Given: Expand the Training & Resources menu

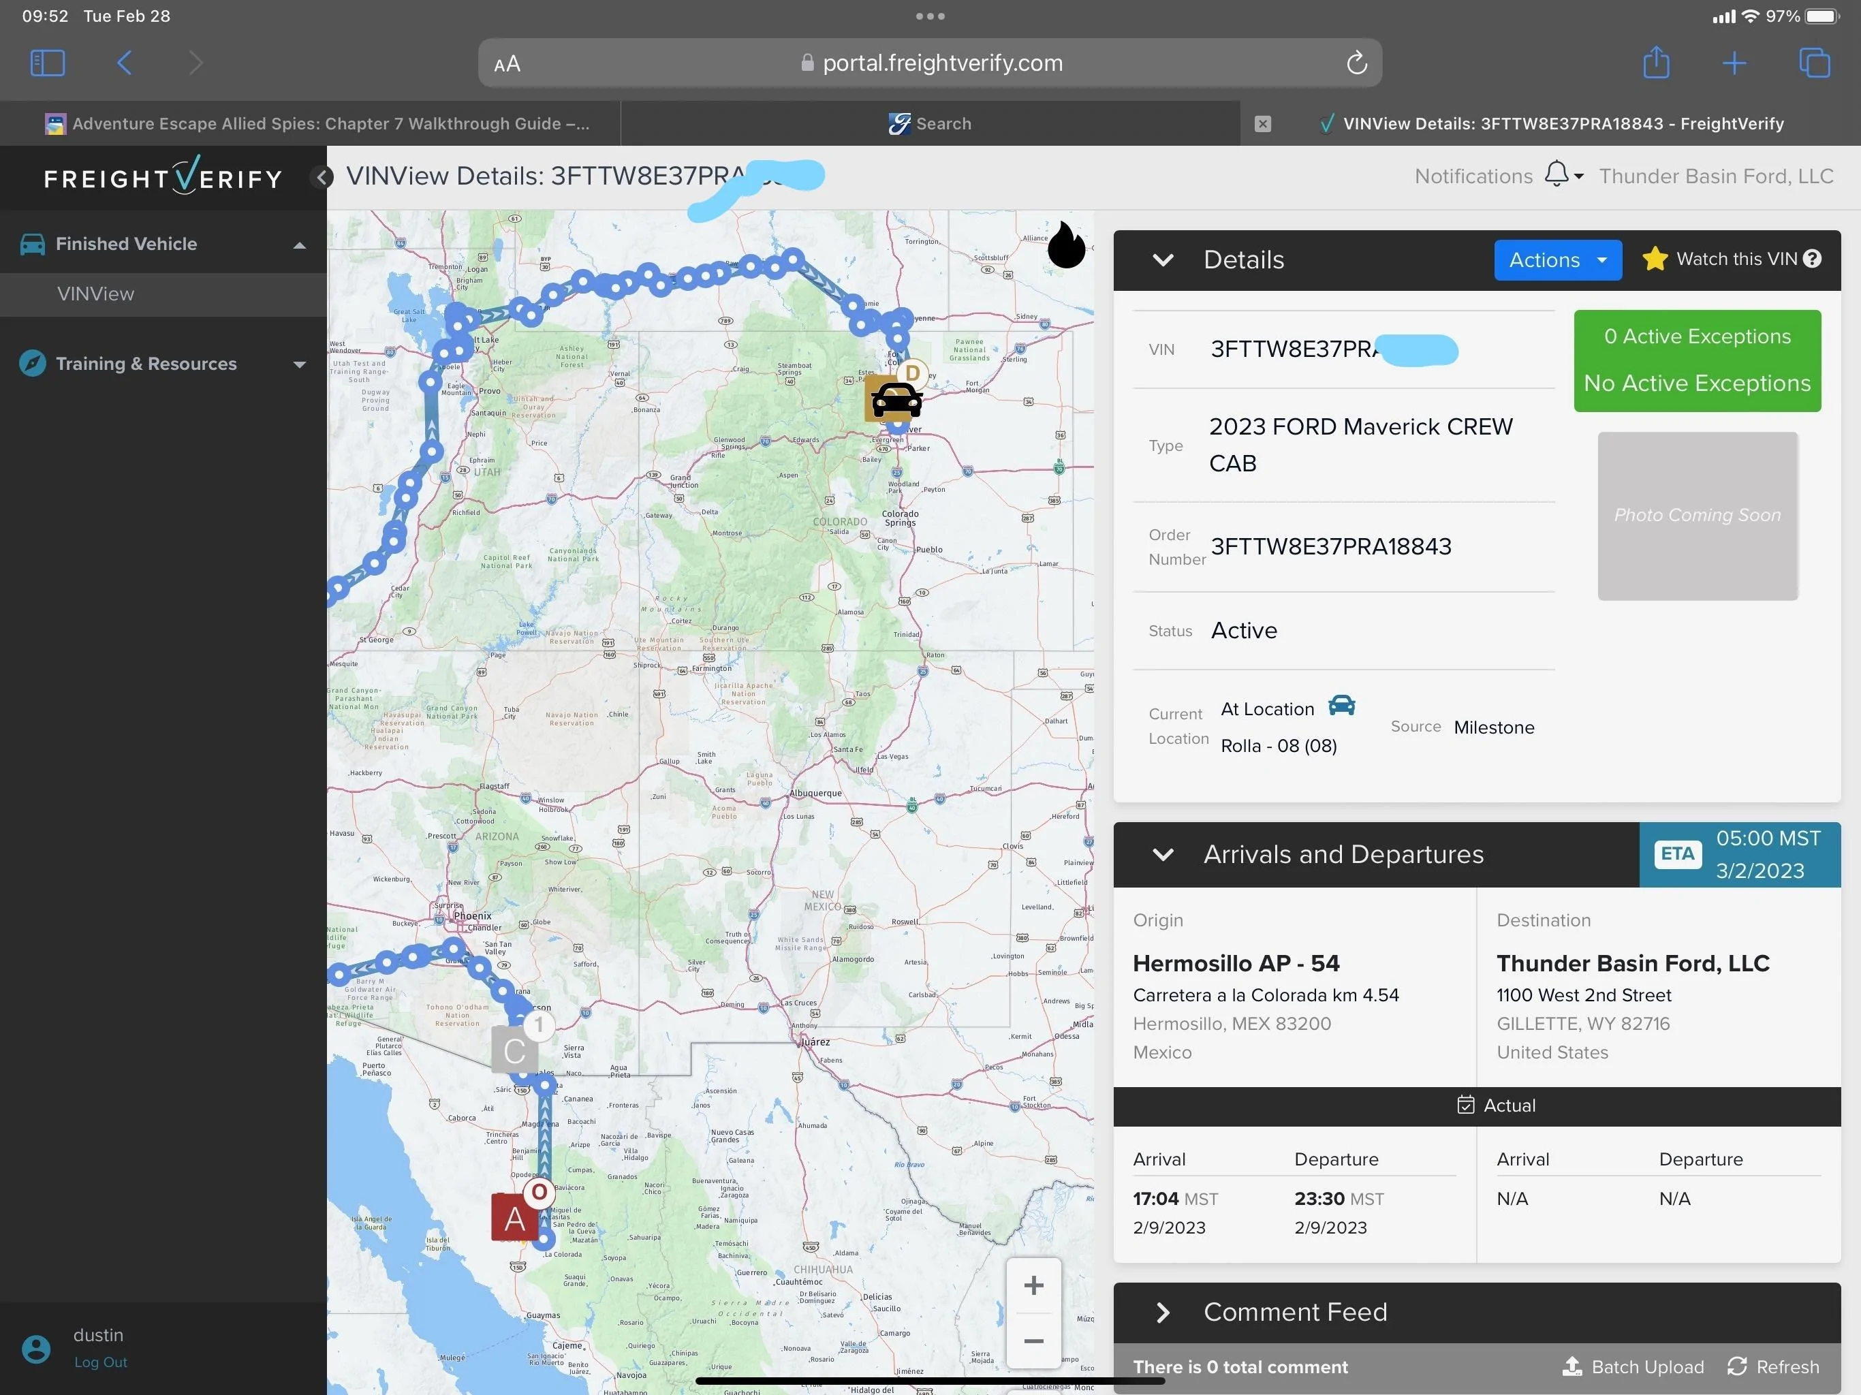Looking at the screenshot, I should point(298,364).
